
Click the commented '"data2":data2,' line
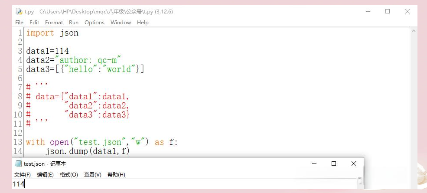pyautogui.click(x=96, y=105)
